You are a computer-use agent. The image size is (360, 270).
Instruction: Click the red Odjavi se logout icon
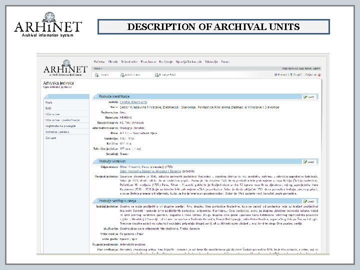(319, 75)
